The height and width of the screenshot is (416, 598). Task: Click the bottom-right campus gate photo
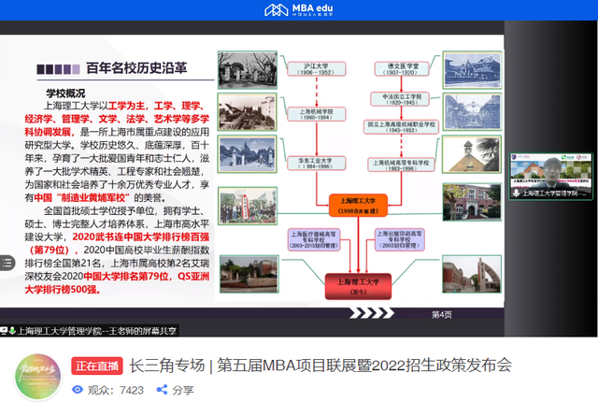[472, 275]
